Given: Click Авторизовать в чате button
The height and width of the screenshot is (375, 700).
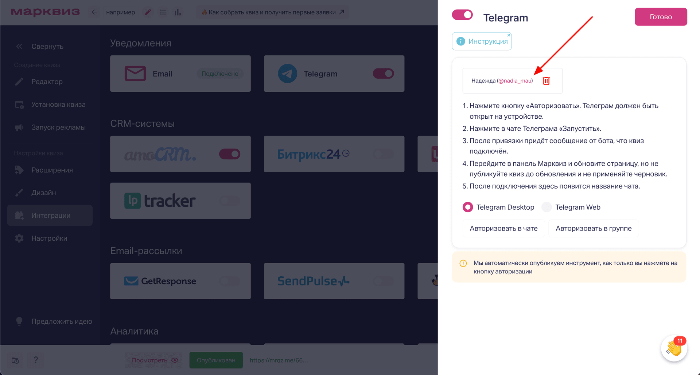Looking at the screenshot, I should pyautogui.click(x=503, y=229).
